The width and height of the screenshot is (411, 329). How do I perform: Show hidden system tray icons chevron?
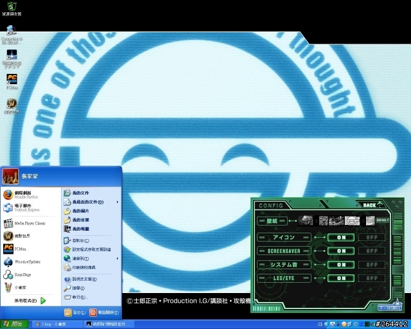[x=326, y=325]
